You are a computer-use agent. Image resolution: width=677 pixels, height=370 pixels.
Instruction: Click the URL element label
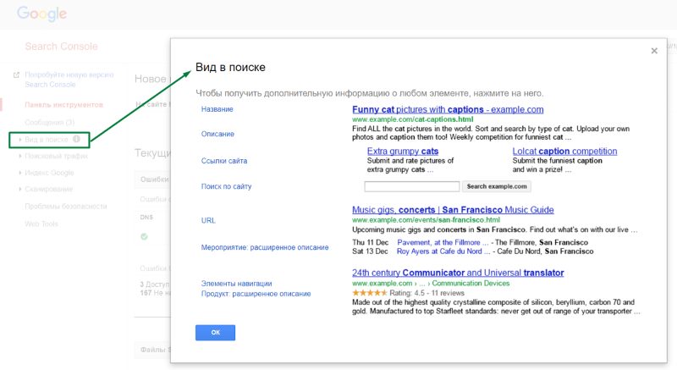tap(208, 220)
